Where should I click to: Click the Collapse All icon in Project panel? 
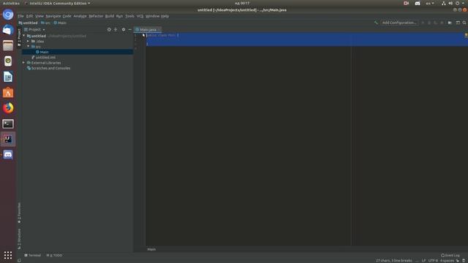coord(116,29)
